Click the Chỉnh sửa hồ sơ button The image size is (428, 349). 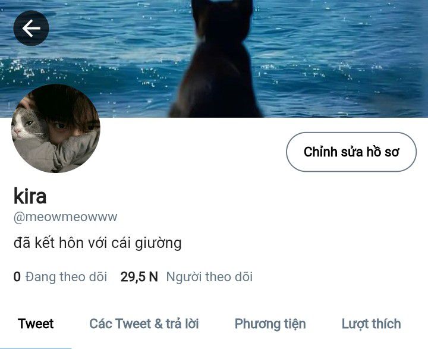[351, 152]
